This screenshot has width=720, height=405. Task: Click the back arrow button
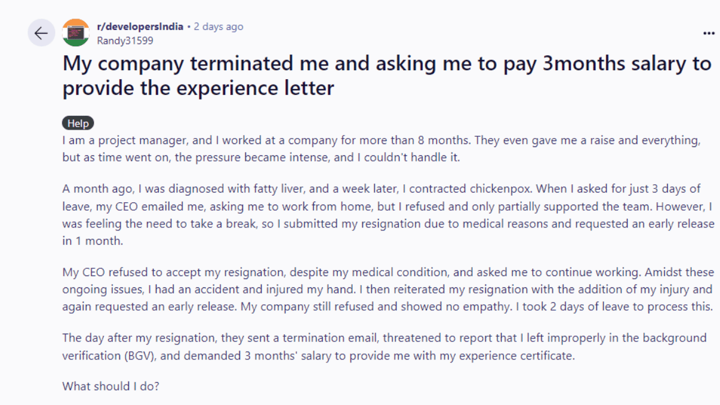(41, 33)
